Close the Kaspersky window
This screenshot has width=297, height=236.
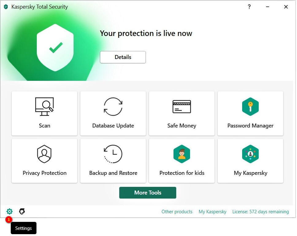click(x=286, y=7)
